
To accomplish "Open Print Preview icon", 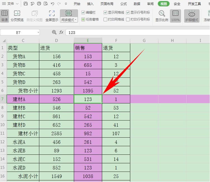I will [46, 4].
